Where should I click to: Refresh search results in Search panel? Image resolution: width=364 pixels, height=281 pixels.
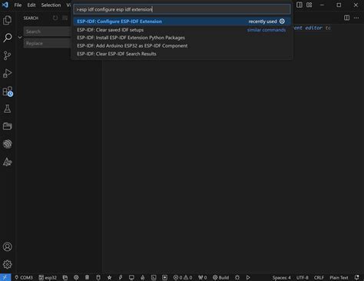click(x=55, y=18)
